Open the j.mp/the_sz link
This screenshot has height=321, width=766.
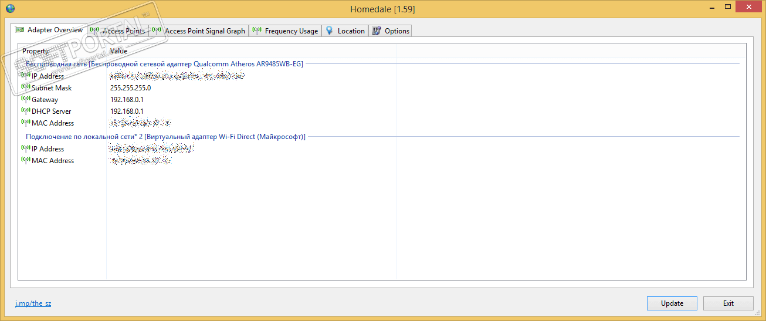(x=33, y=303)
